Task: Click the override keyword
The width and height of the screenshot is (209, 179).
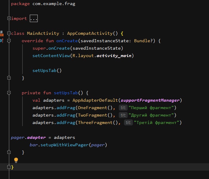Action: click(32, 41)
